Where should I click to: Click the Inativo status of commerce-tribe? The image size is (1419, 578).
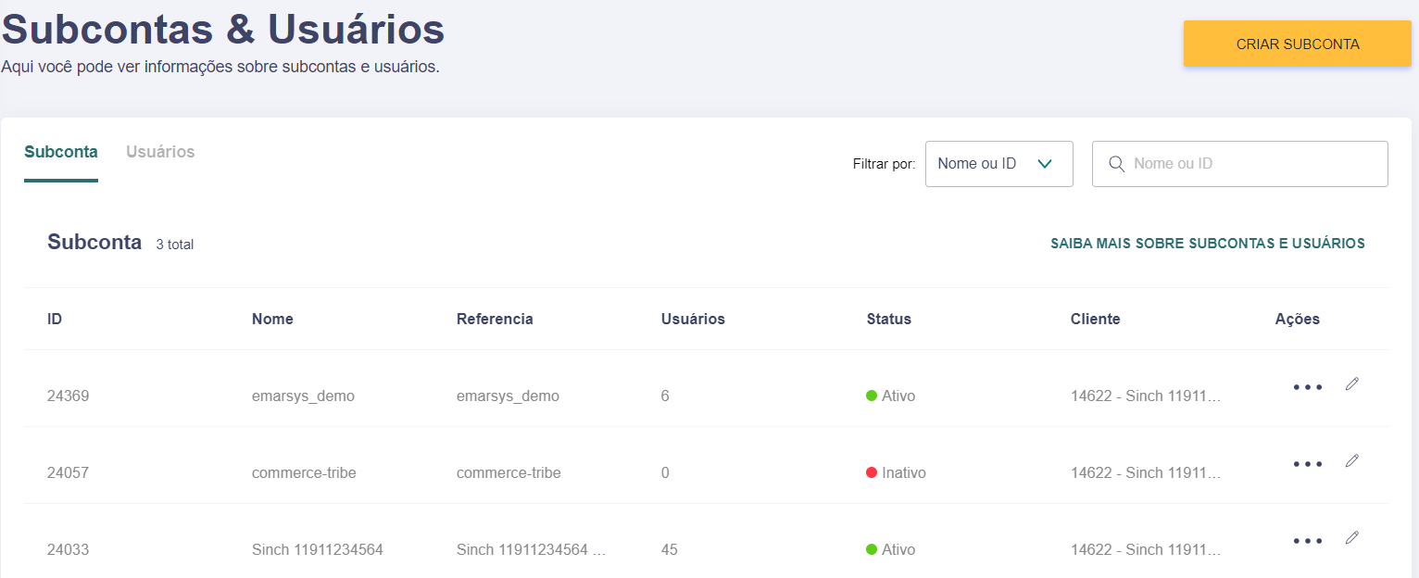896,472
